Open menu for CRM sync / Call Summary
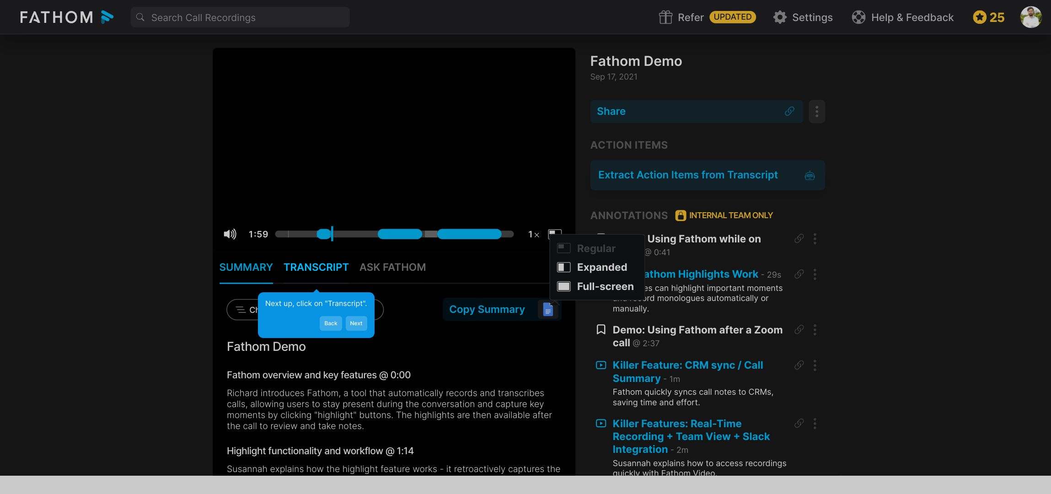The height and width of the screenshot is (494, 1051). coord(815,365)
